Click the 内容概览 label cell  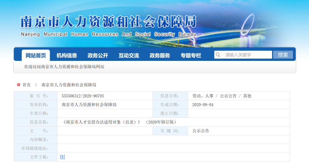coord(36,140)
